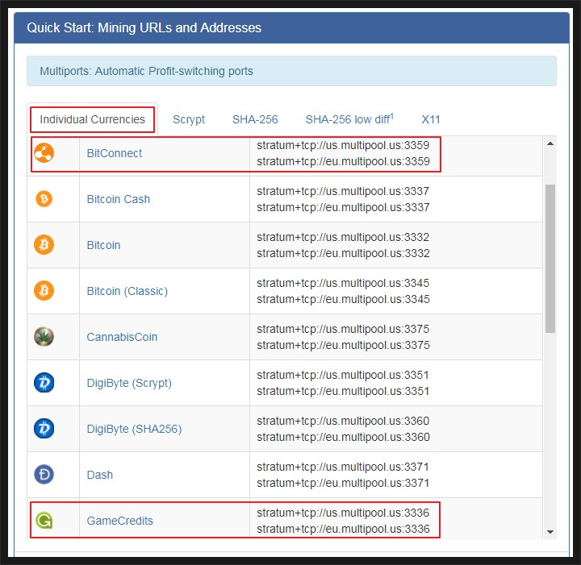Screen dimensions: 581x565
Task: Click us.multipool.us:3359 BitConnect URL
Action: coord(343,145)
